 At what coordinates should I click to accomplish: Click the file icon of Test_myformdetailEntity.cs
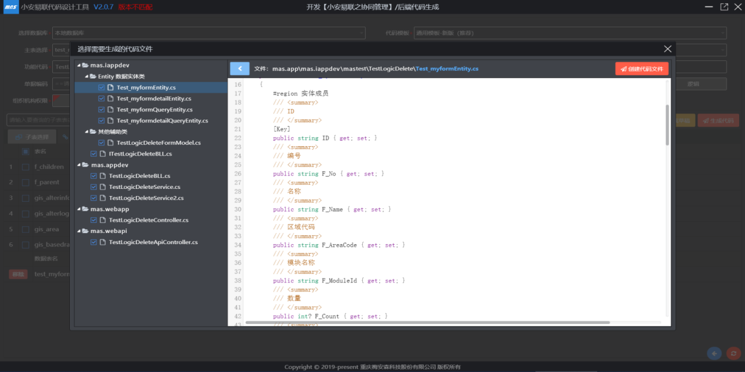(110, 99)
